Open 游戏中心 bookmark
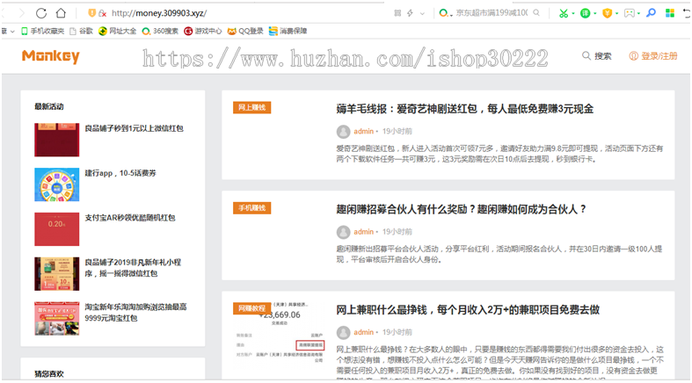Viewport: 692px width, 383px height. point(202,31)
